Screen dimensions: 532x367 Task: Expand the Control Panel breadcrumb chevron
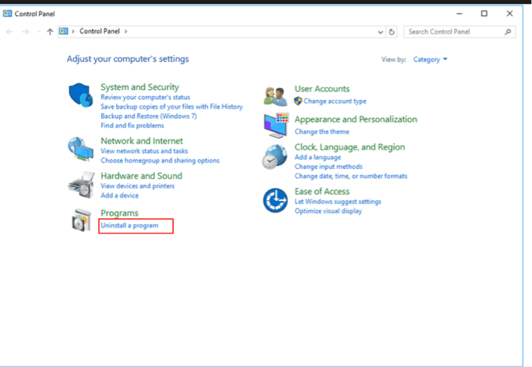126,31
